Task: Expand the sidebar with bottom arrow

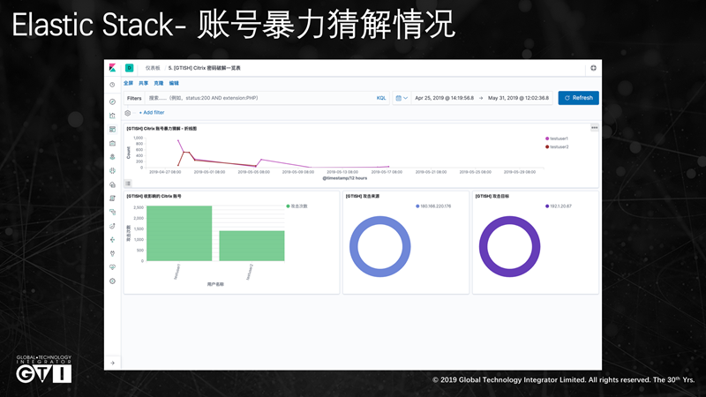Action: tap(112, 363)
